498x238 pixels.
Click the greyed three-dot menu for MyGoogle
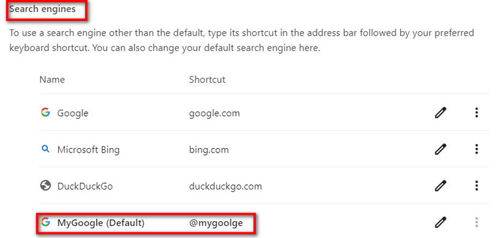coord(476,222)
